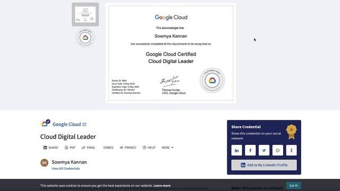Download the credential as PDF
The width and height of the screenshot is (340, 191).
tap(70, 147)
